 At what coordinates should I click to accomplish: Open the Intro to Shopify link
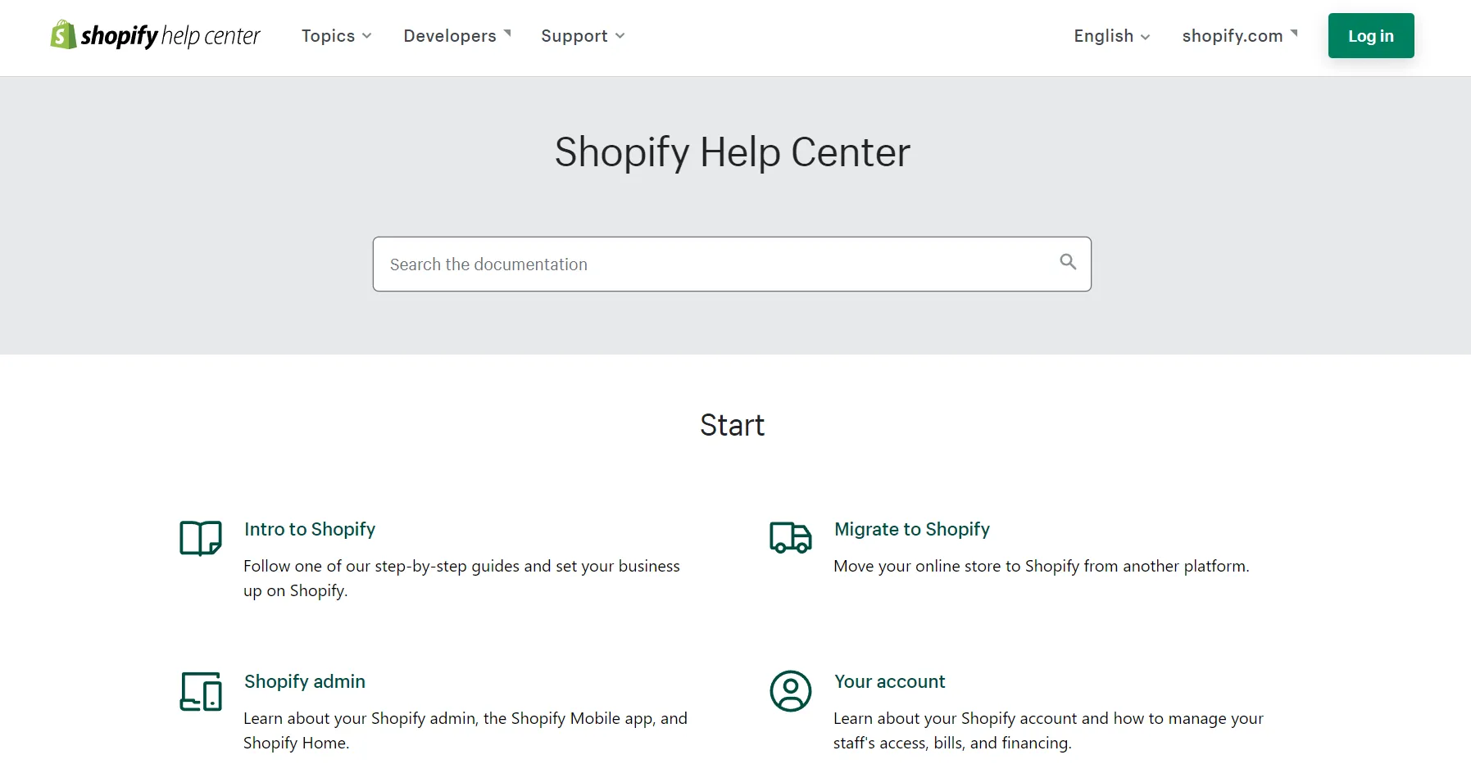(x=310, y=529)
